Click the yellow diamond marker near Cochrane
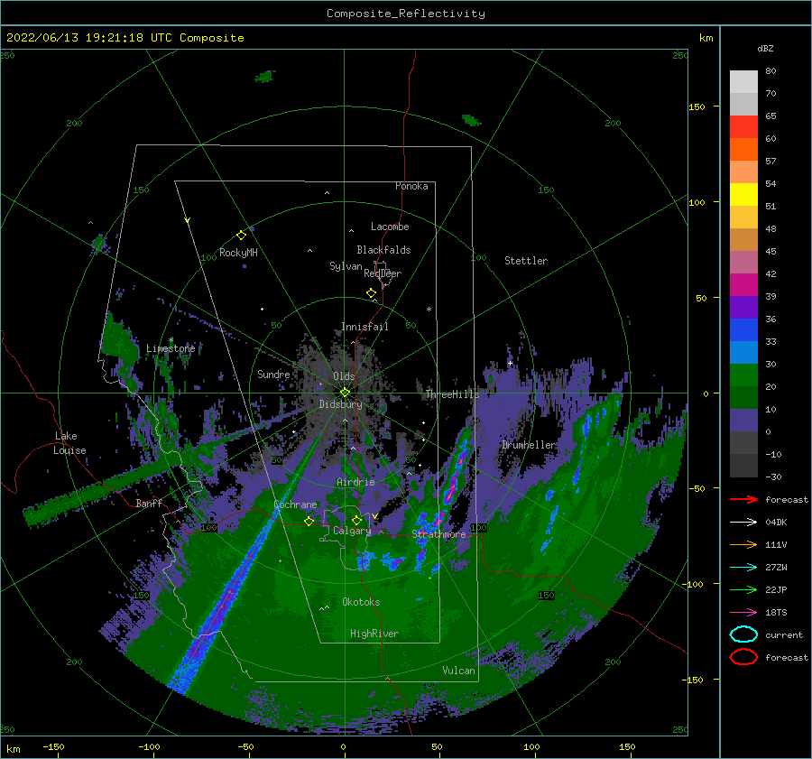The height and width of the screenshot is (759, 812). point(309,521)
